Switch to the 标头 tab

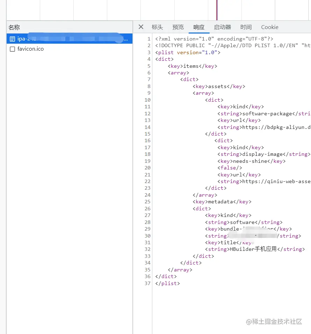click(157, 27)
